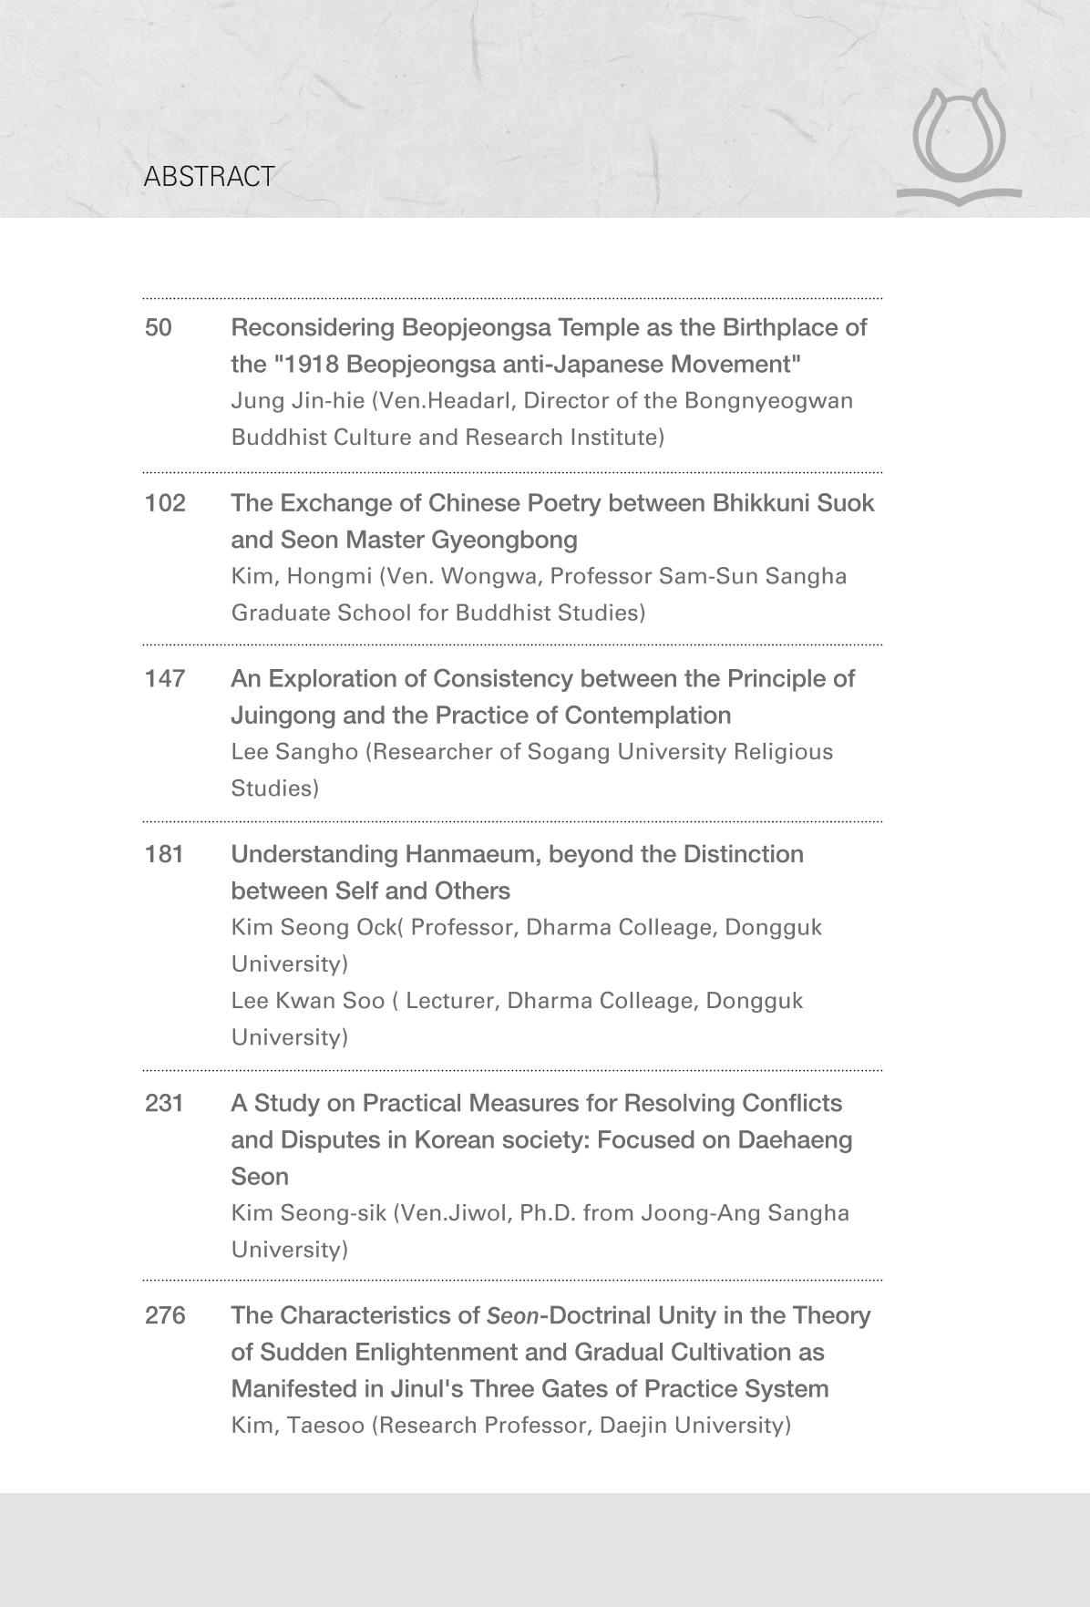Select author Kim Seong Ock line

tap(526, 945)
